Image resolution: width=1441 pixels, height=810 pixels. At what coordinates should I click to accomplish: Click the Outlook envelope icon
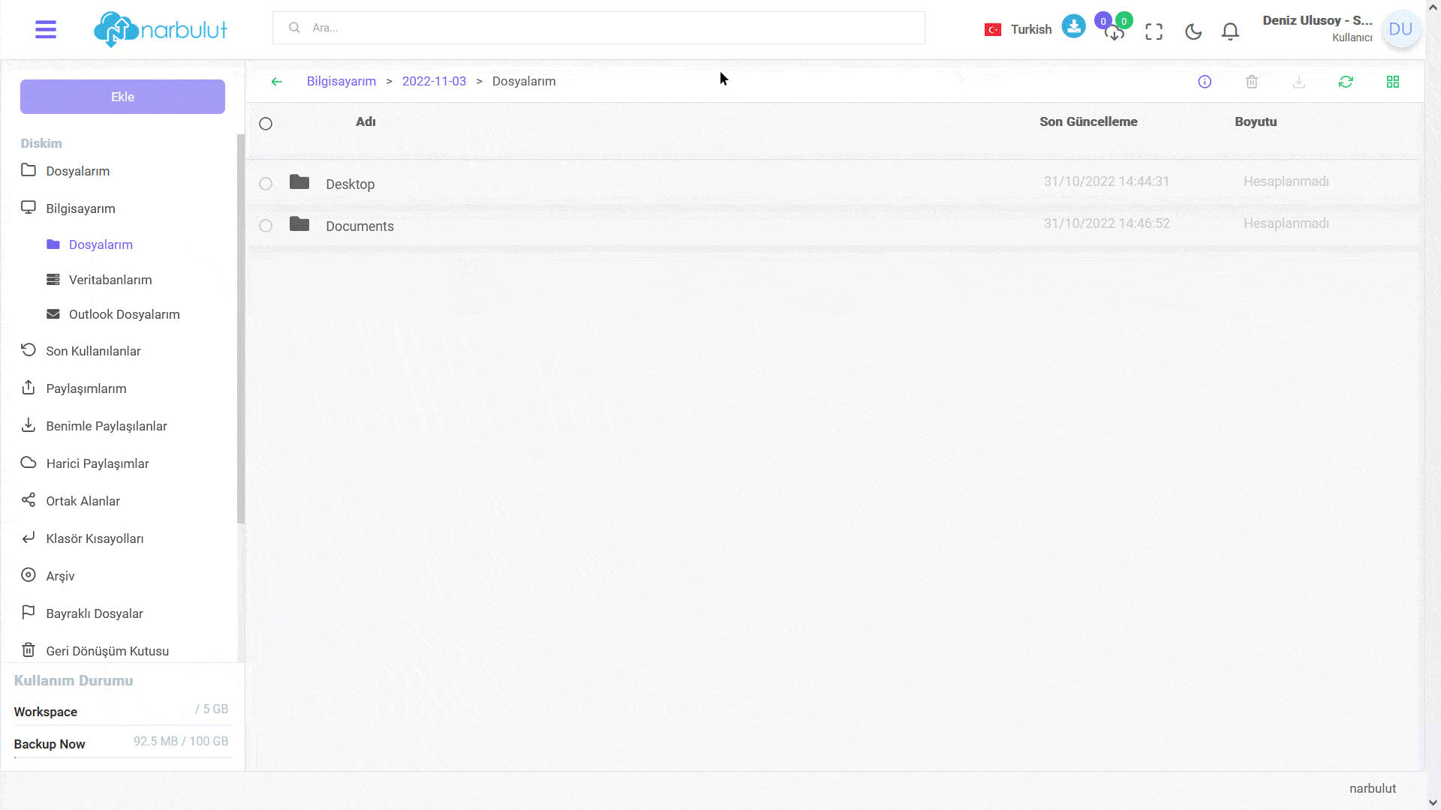point(53,313)
